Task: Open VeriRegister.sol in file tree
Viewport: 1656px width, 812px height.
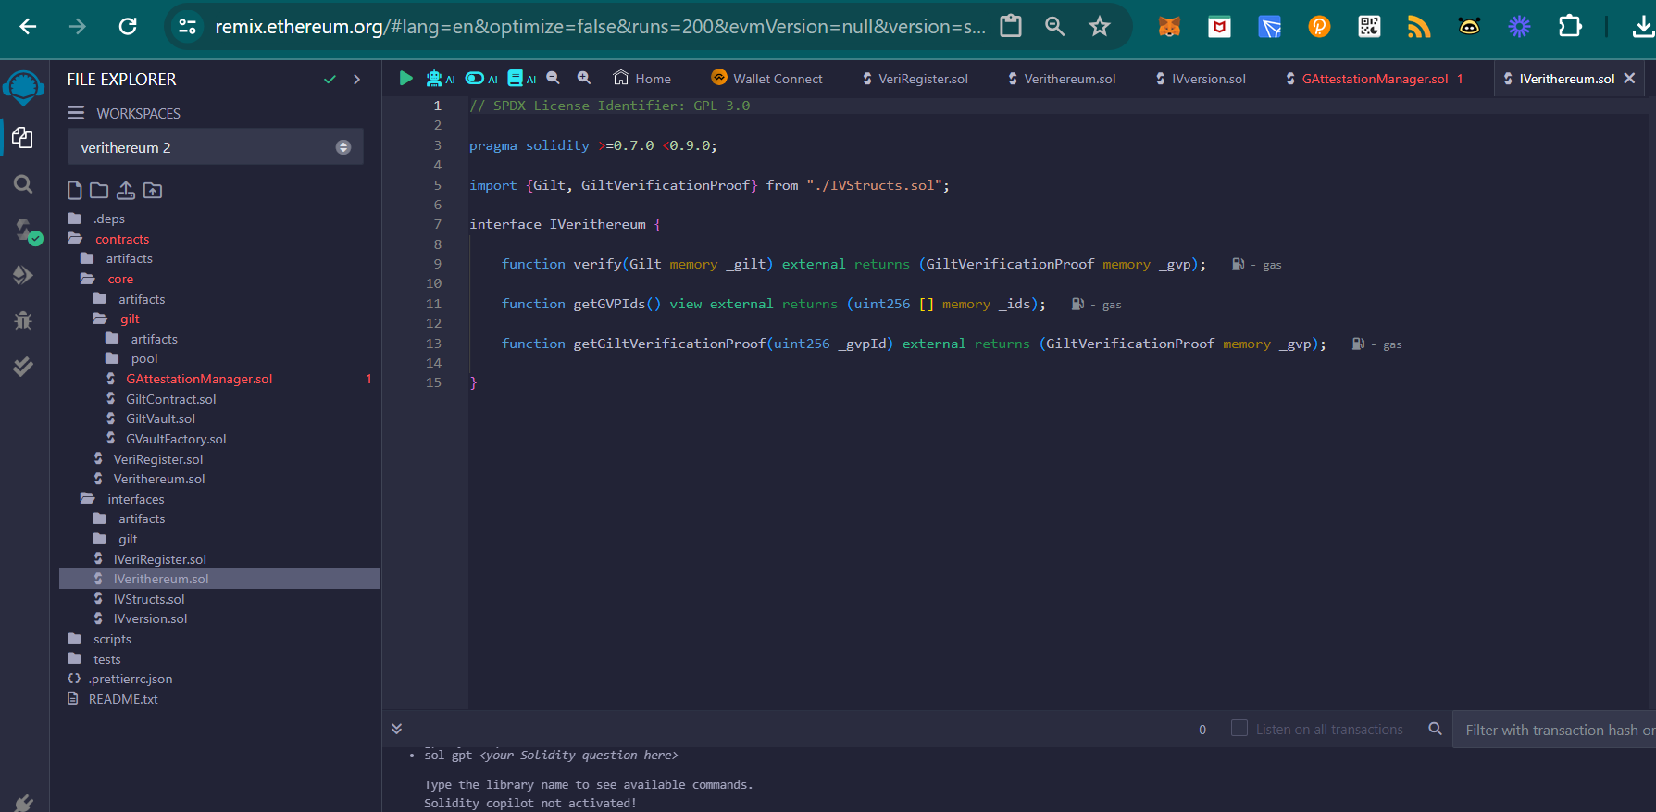Action: (x=157, y=459)
